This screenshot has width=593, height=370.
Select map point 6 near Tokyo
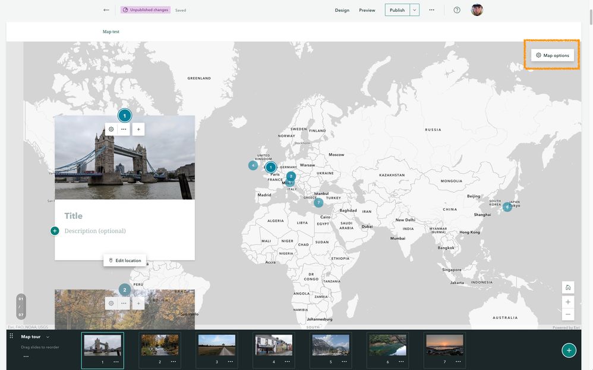pyautogui.click(x=507, y=207)
